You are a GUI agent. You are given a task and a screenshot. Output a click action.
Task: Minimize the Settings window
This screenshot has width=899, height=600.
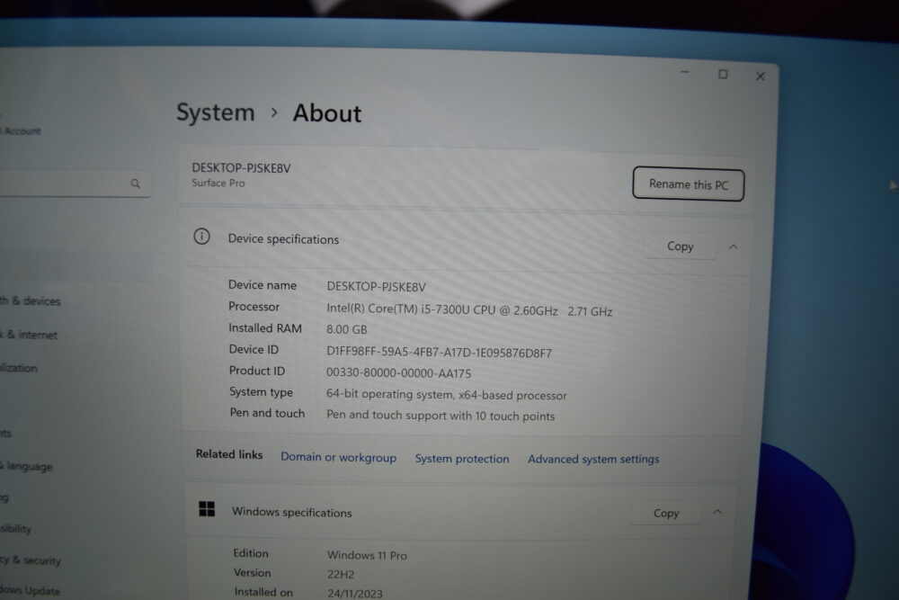click(685, 72)
